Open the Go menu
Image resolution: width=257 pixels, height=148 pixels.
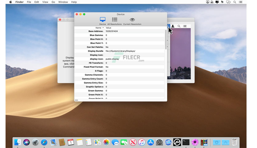pyautogui.click(x=53, y=2)
